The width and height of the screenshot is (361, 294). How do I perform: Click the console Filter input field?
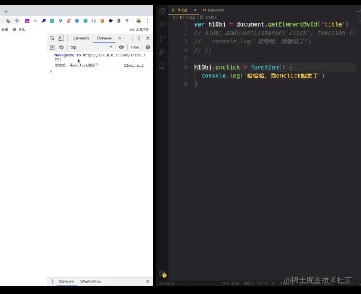click(135, 47)
